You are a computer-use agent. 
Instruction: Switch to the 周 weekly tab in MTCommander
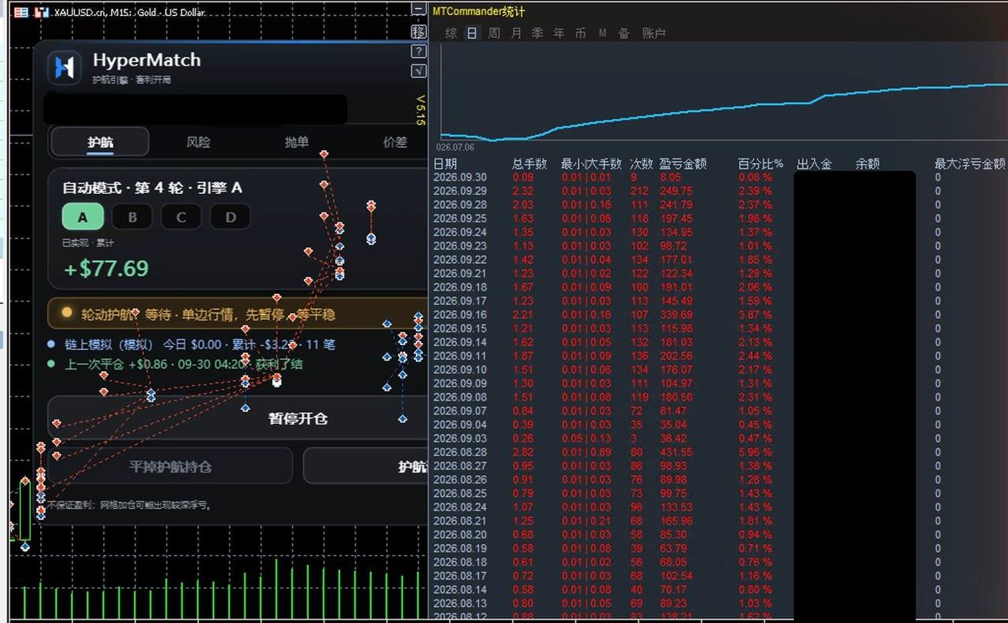(494, 34)
